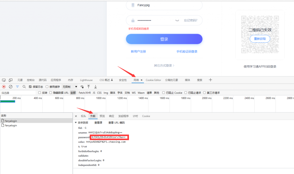Show password eye icon in login form

177,20
